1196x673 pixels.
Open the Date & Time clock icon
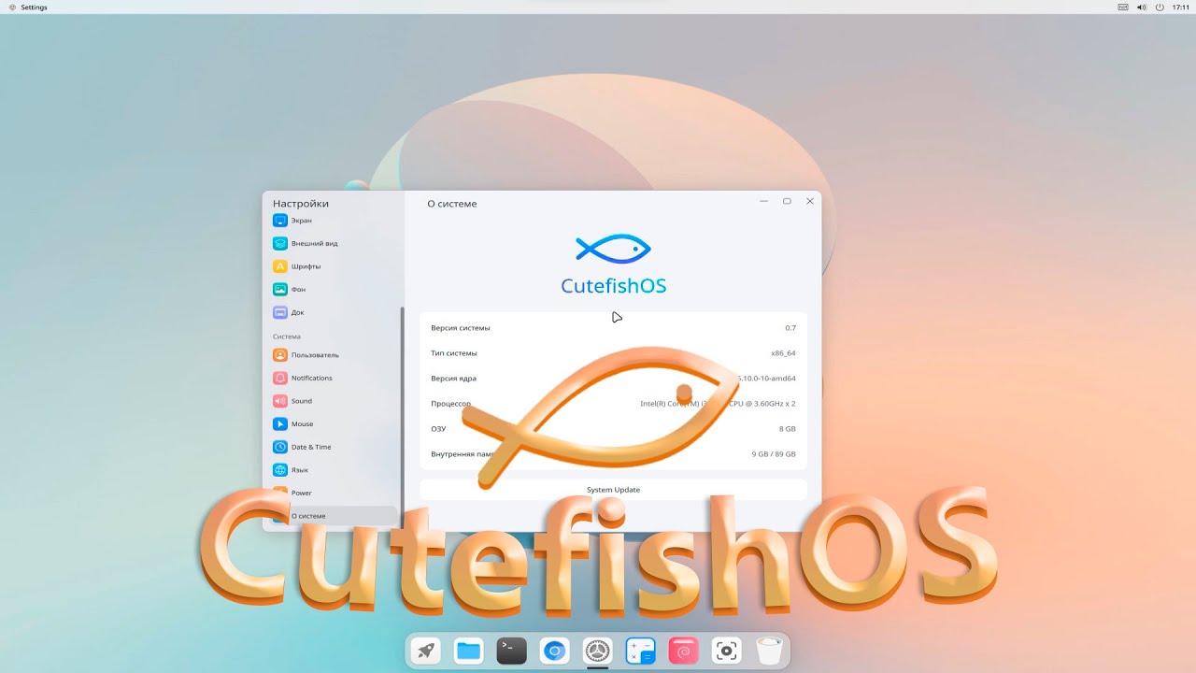coord(279,447)
